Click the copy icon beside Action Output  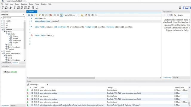(x=28, y=84)
